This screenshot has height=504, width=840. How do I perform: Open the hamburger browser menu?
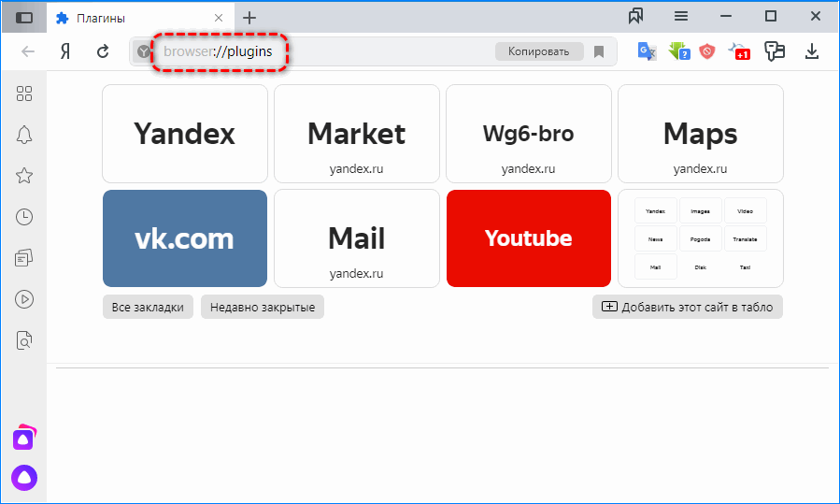(x=681, y=16)
